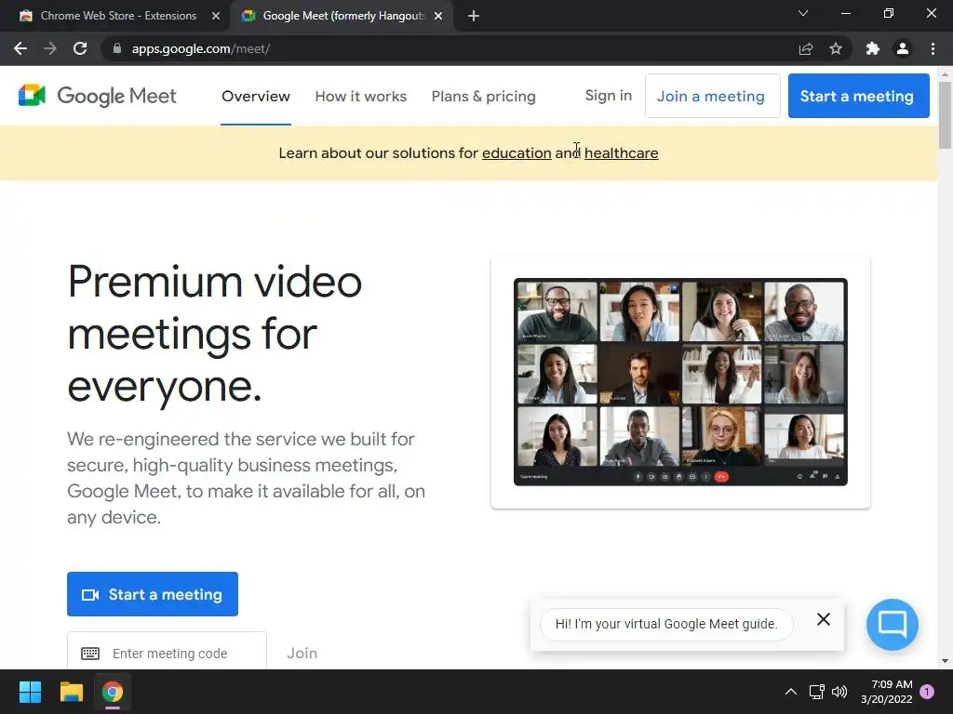Close the Chrome Web Store tab
Image resolution: width=953 pixels, height=714 pixels.
216,16
